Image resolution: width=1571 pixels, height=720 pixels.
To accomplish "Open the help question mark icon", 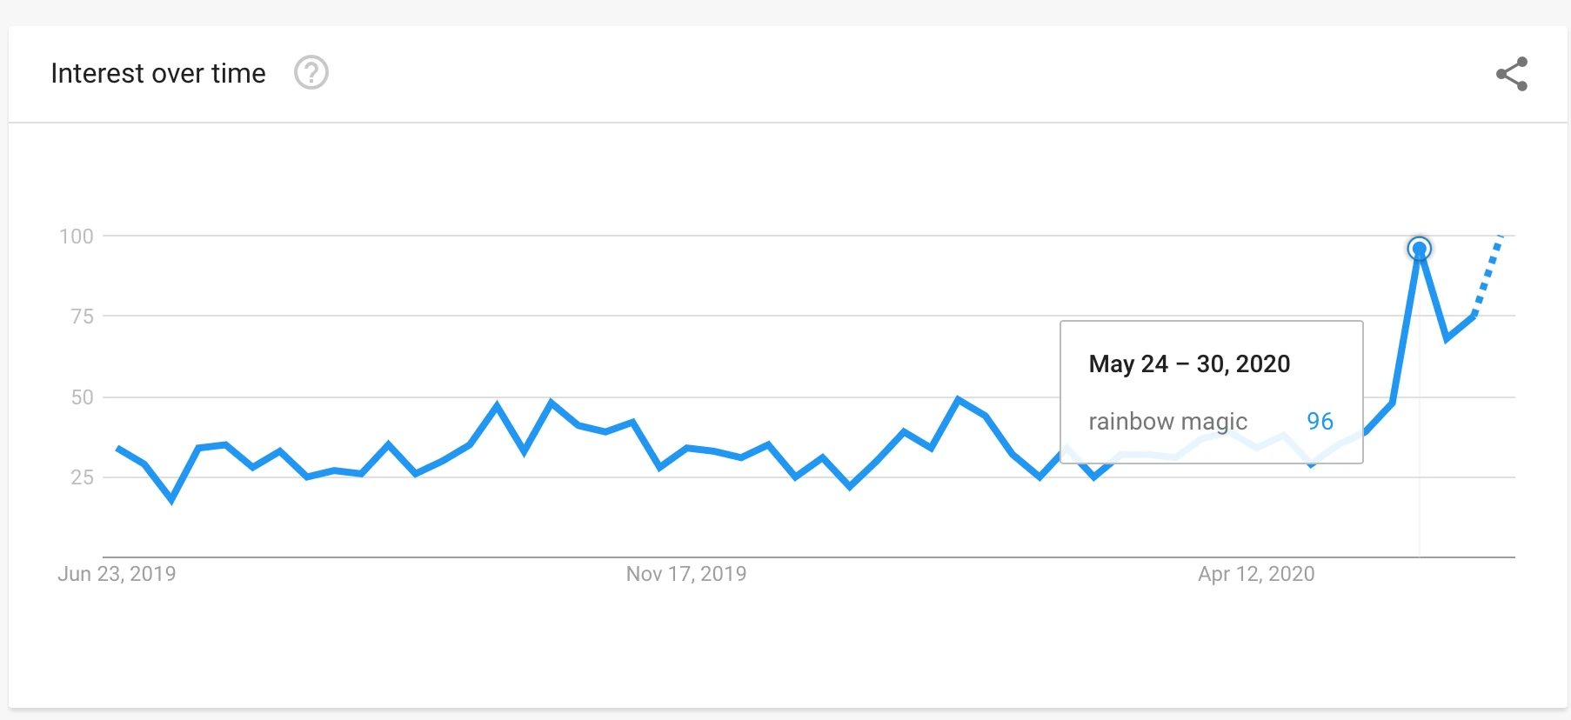I will (311, 72).
